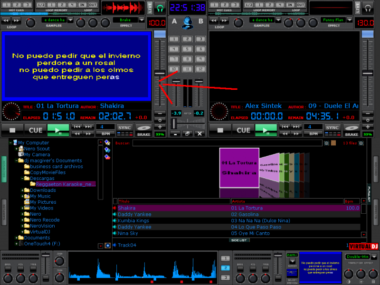This screenshot has height=285, width=380.
Task: Click deck B pitch reset circle button
Action: coord(368,120)
